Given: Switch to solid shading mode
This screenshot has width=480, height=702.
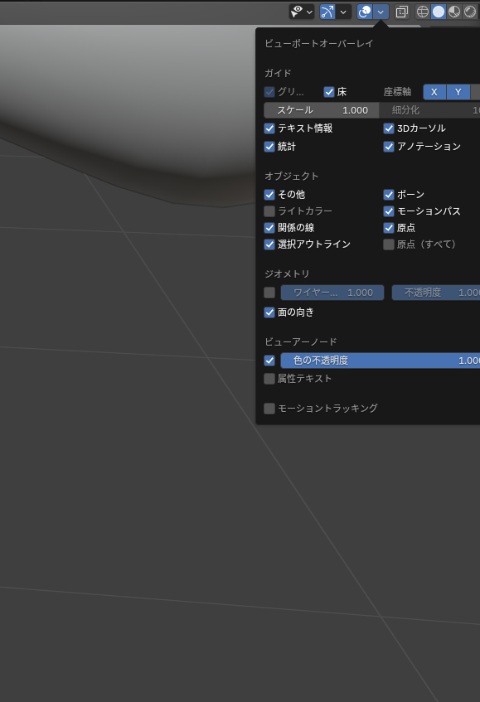Looking at the screenshot, I should point(439,12).
